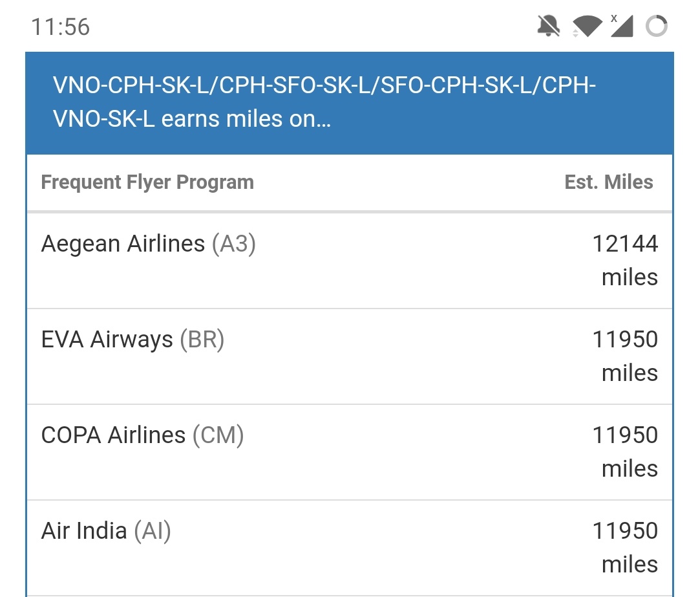Tap 11950 miles value for Air India

pyautogui.click(x=625, y=548)
